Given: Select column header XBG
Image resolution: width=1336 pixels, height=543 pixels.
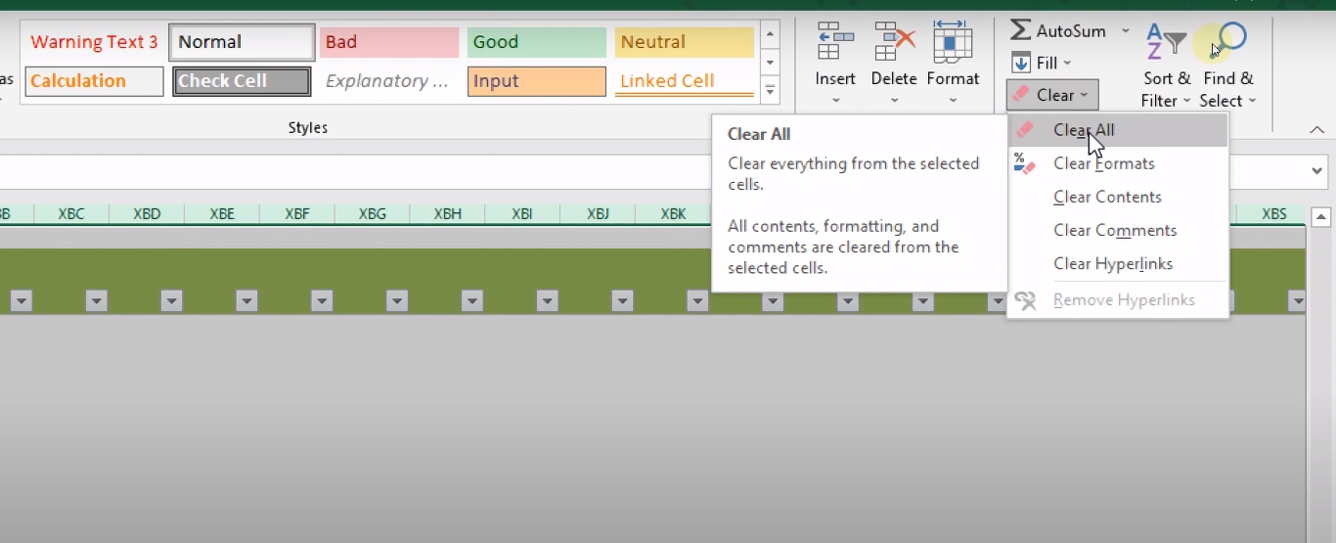Looking at the screenshot, I should point(373,214).
